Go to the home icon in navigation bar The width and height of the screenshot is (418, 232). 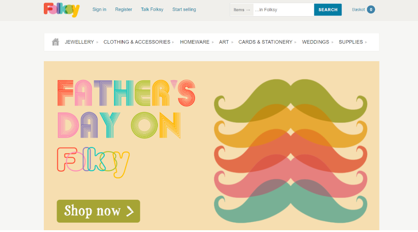point(55,42)
